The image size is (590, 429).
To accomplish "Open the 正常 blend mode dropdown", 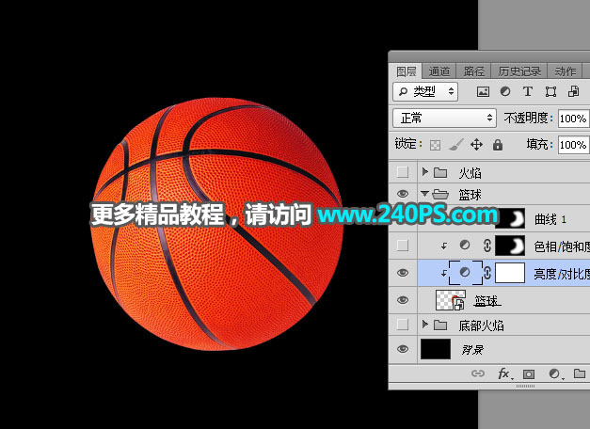I will [444, 119].
